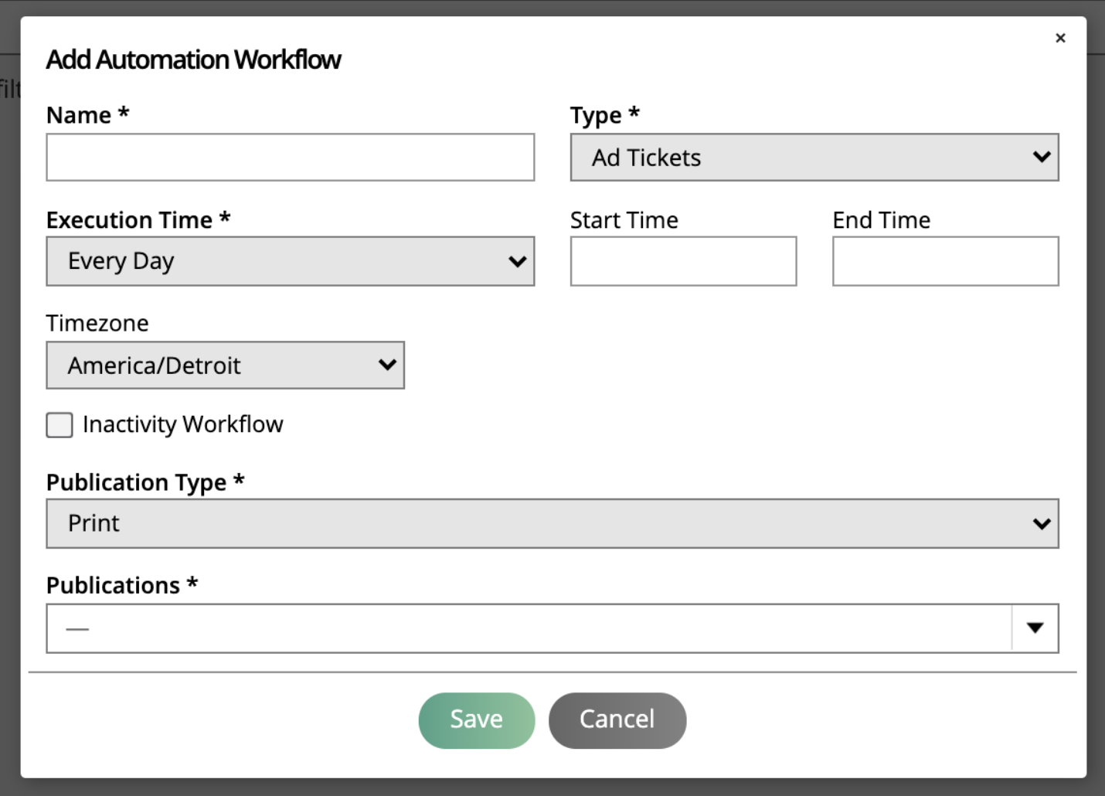1105x796 pixels.
Task: Open the Type dropdown showing Ad Tickets
Action: [x=814, y=157]
